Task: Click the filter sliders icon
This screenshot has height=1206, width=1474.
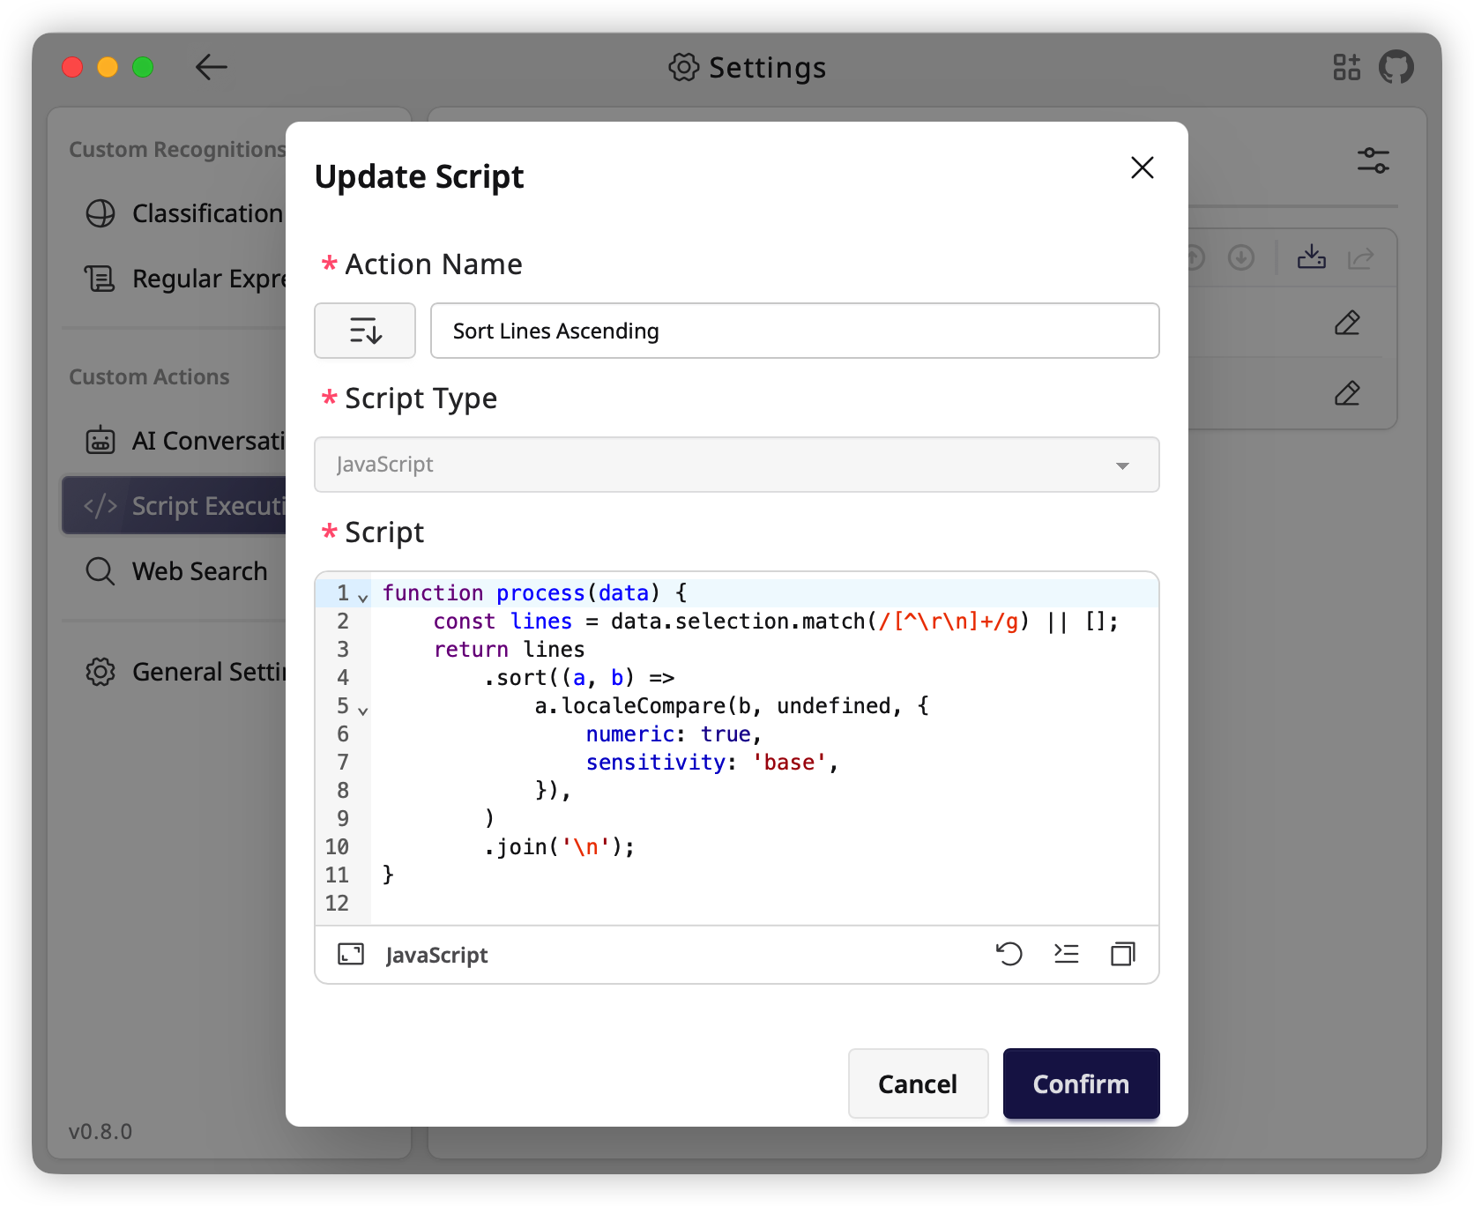Action: (1373, 160)
